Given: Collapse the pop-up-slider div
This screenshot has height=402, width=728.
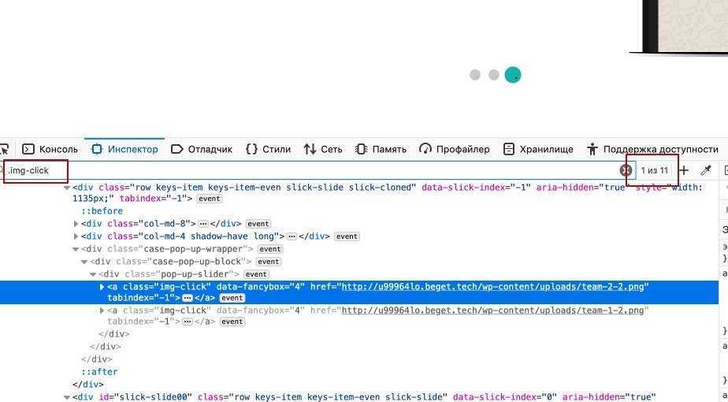Looking at the screenshot, I should pyautogui.click(x=93, y=274).
